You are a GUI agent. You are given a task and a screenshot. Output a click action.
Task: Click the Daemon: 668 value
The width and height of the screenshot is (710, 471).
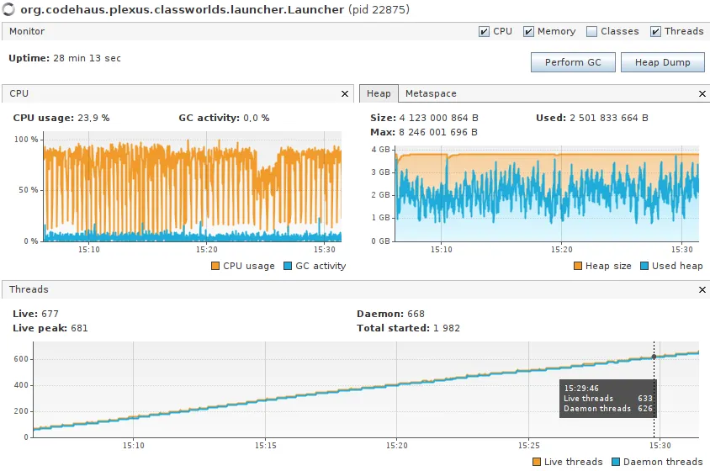coord(416,314)
